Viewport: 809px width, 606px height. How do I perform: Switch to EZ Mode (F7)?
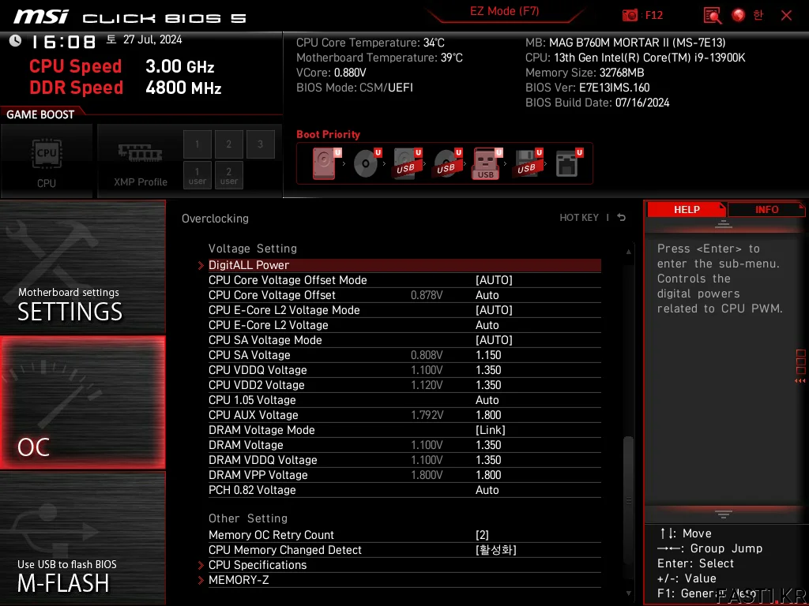tap(504, 11)
